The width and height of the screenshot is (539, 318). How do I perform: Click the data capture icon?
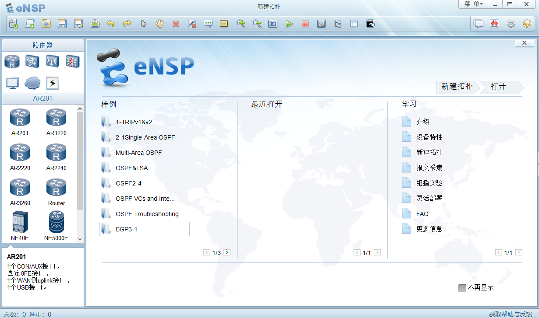pos(321,24)
